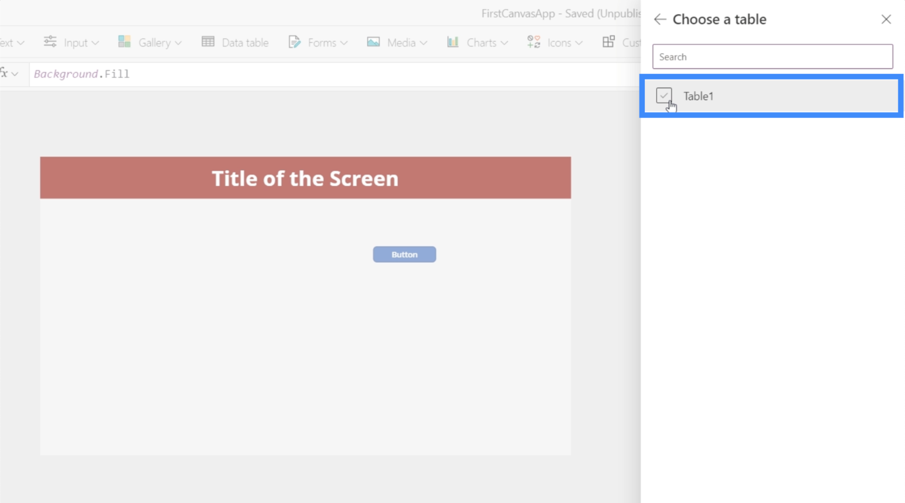Screen dimensions: 905x503
Task: Click the Input sliders icon
Action: 50,41
